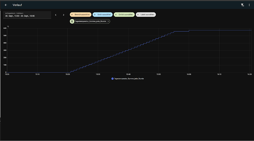
Task: Go to next time range
Action: tap(63, 15)
